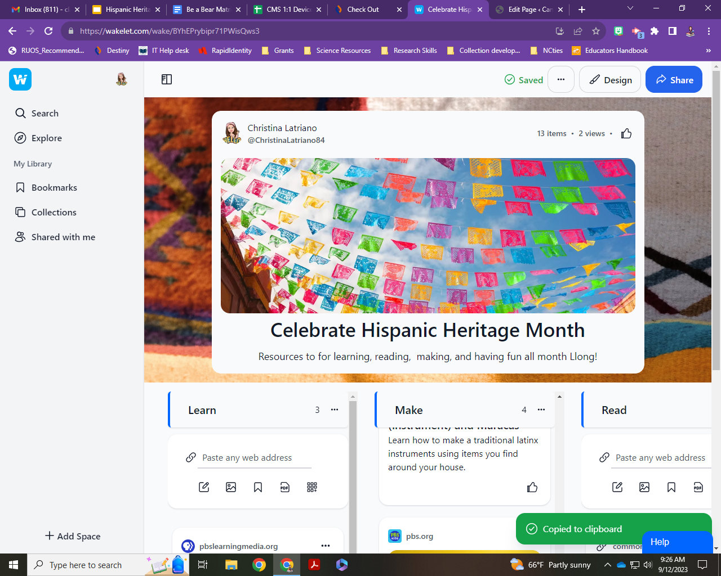Click the Design button
721x576 pixels.
tap(610, 79)
